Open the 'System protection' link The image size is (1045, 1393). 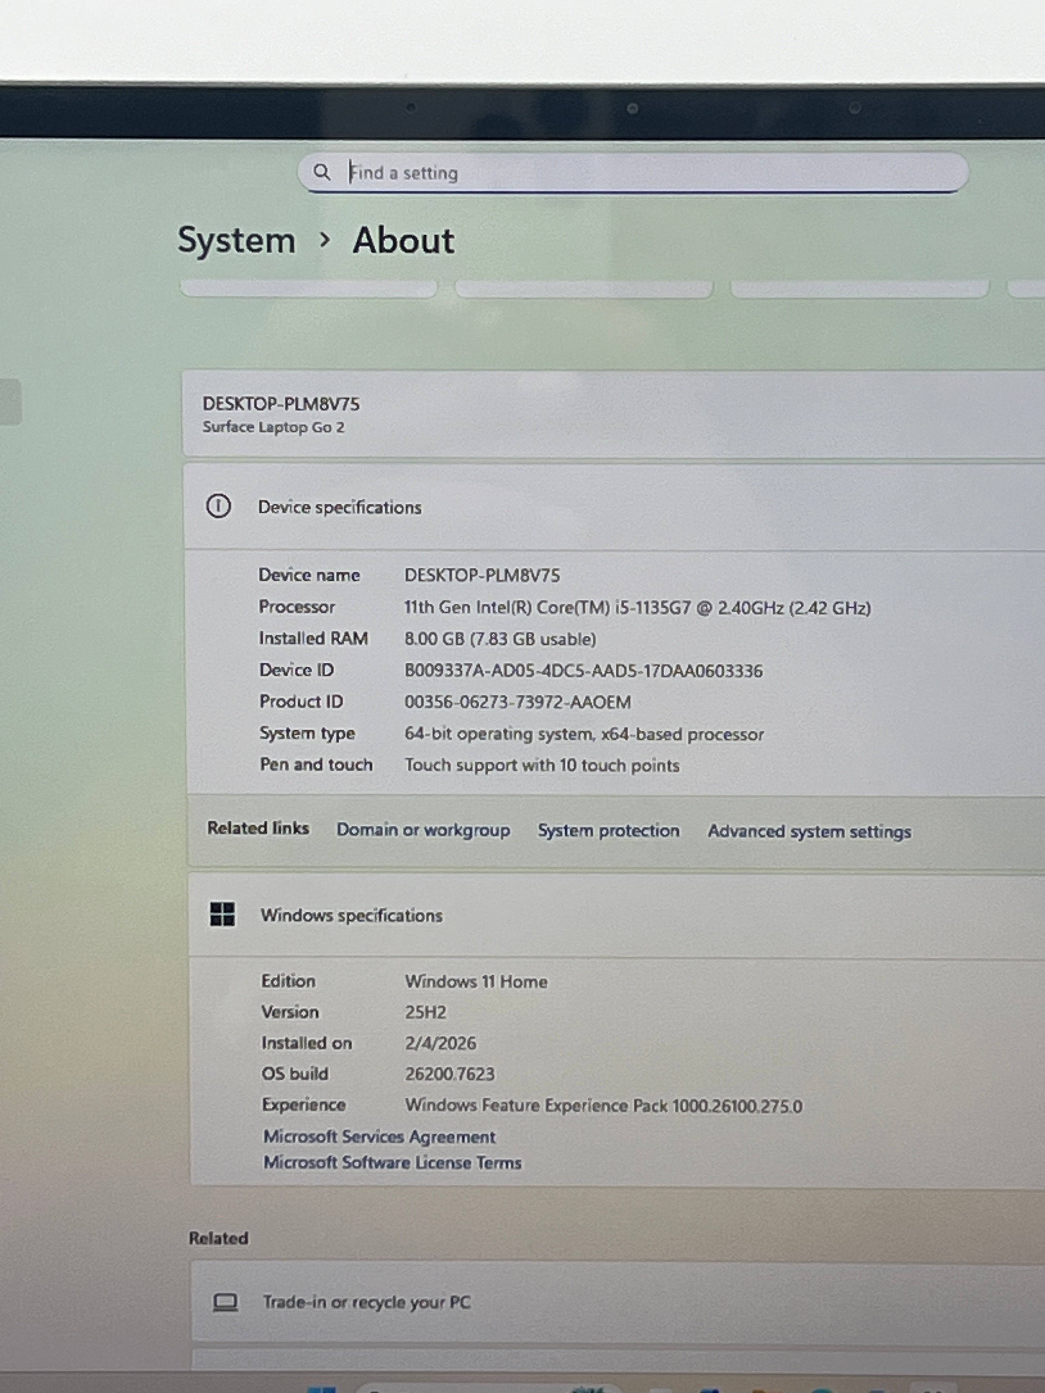click(609, 831)
